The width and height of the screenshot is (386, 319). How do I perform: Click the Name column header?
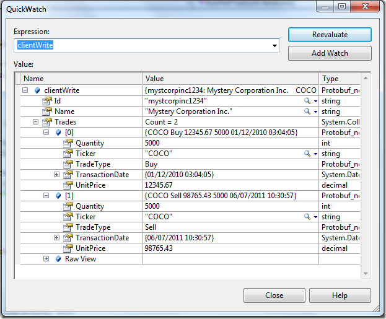click(x=81, y=79)
